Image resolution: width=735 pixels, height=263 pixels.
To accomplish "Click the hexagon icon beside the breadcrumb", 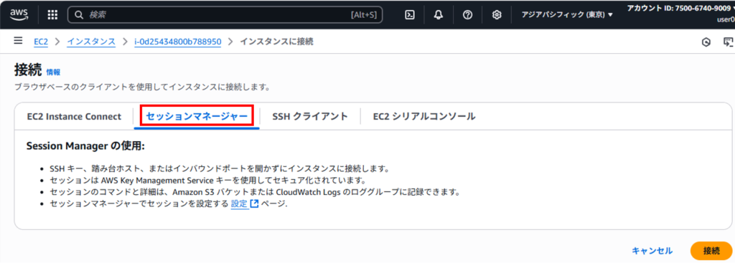I will 706,42.
